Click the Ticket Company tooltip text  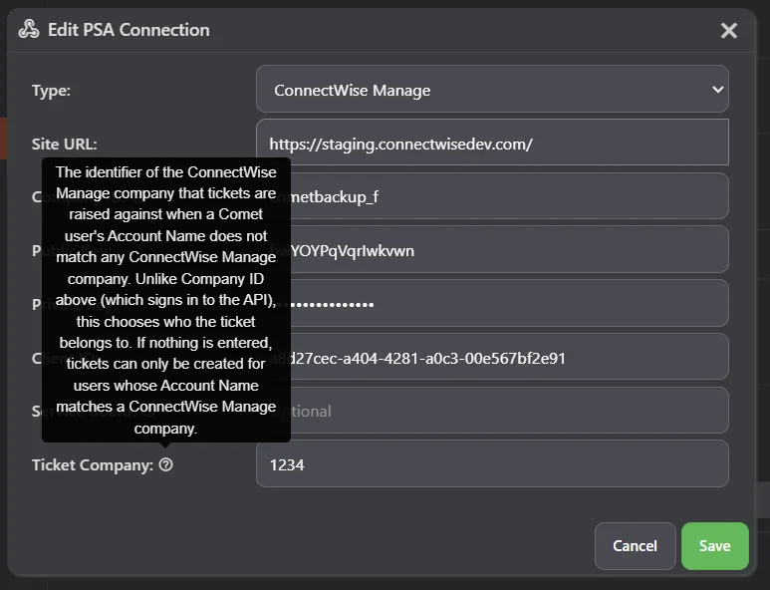point(166,300)
